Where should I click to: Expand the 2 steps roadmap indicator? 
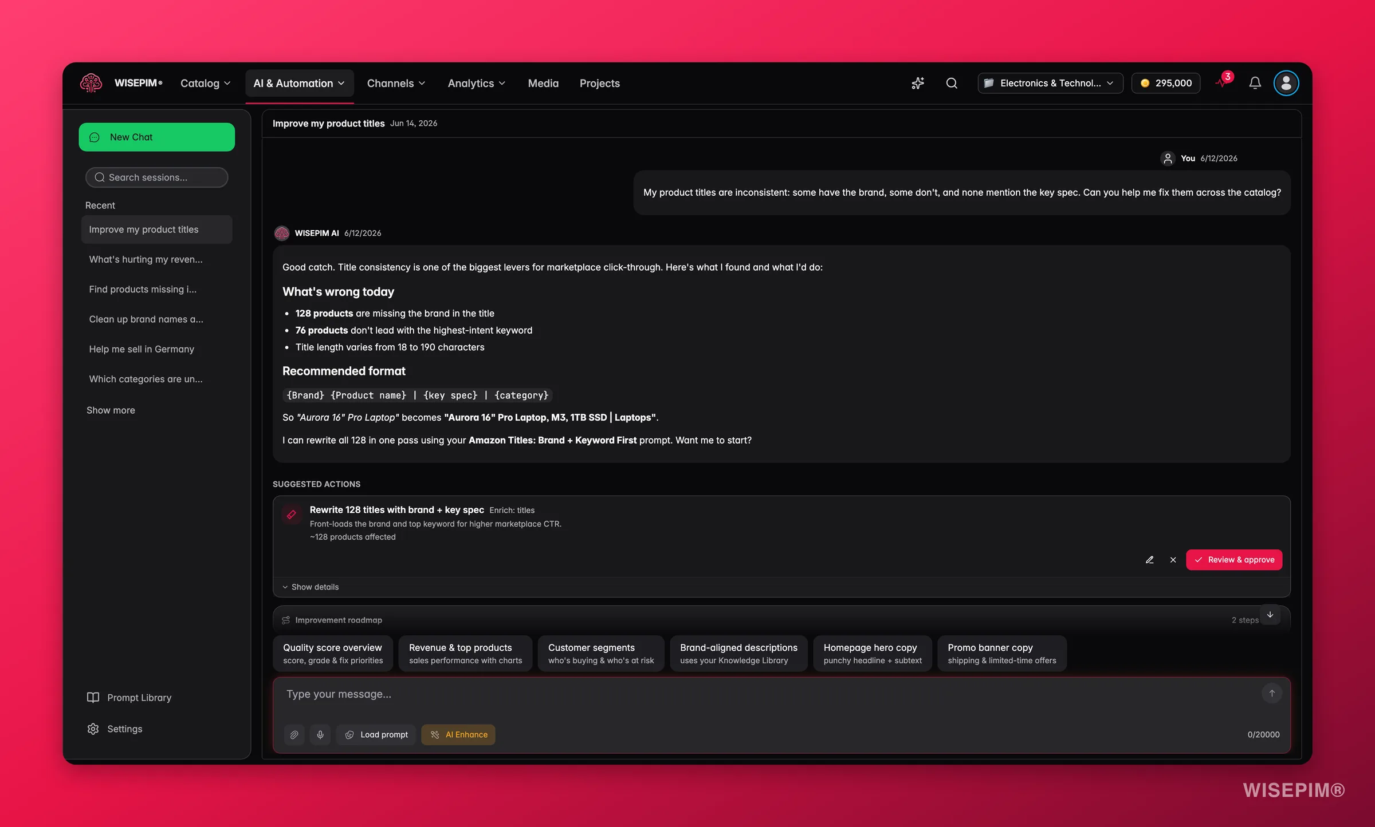pyautogui.click(x=1244, y=620)
